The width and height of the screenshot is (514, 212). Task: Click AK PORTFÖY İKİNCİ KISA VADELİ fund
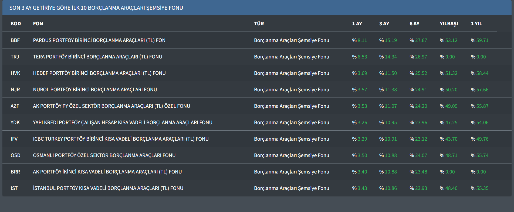(107, 172)
